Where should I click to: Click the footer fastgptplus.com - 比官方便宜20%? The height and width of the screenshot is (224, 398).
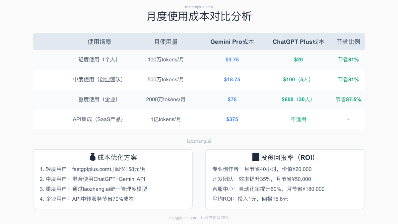point(199,218)
